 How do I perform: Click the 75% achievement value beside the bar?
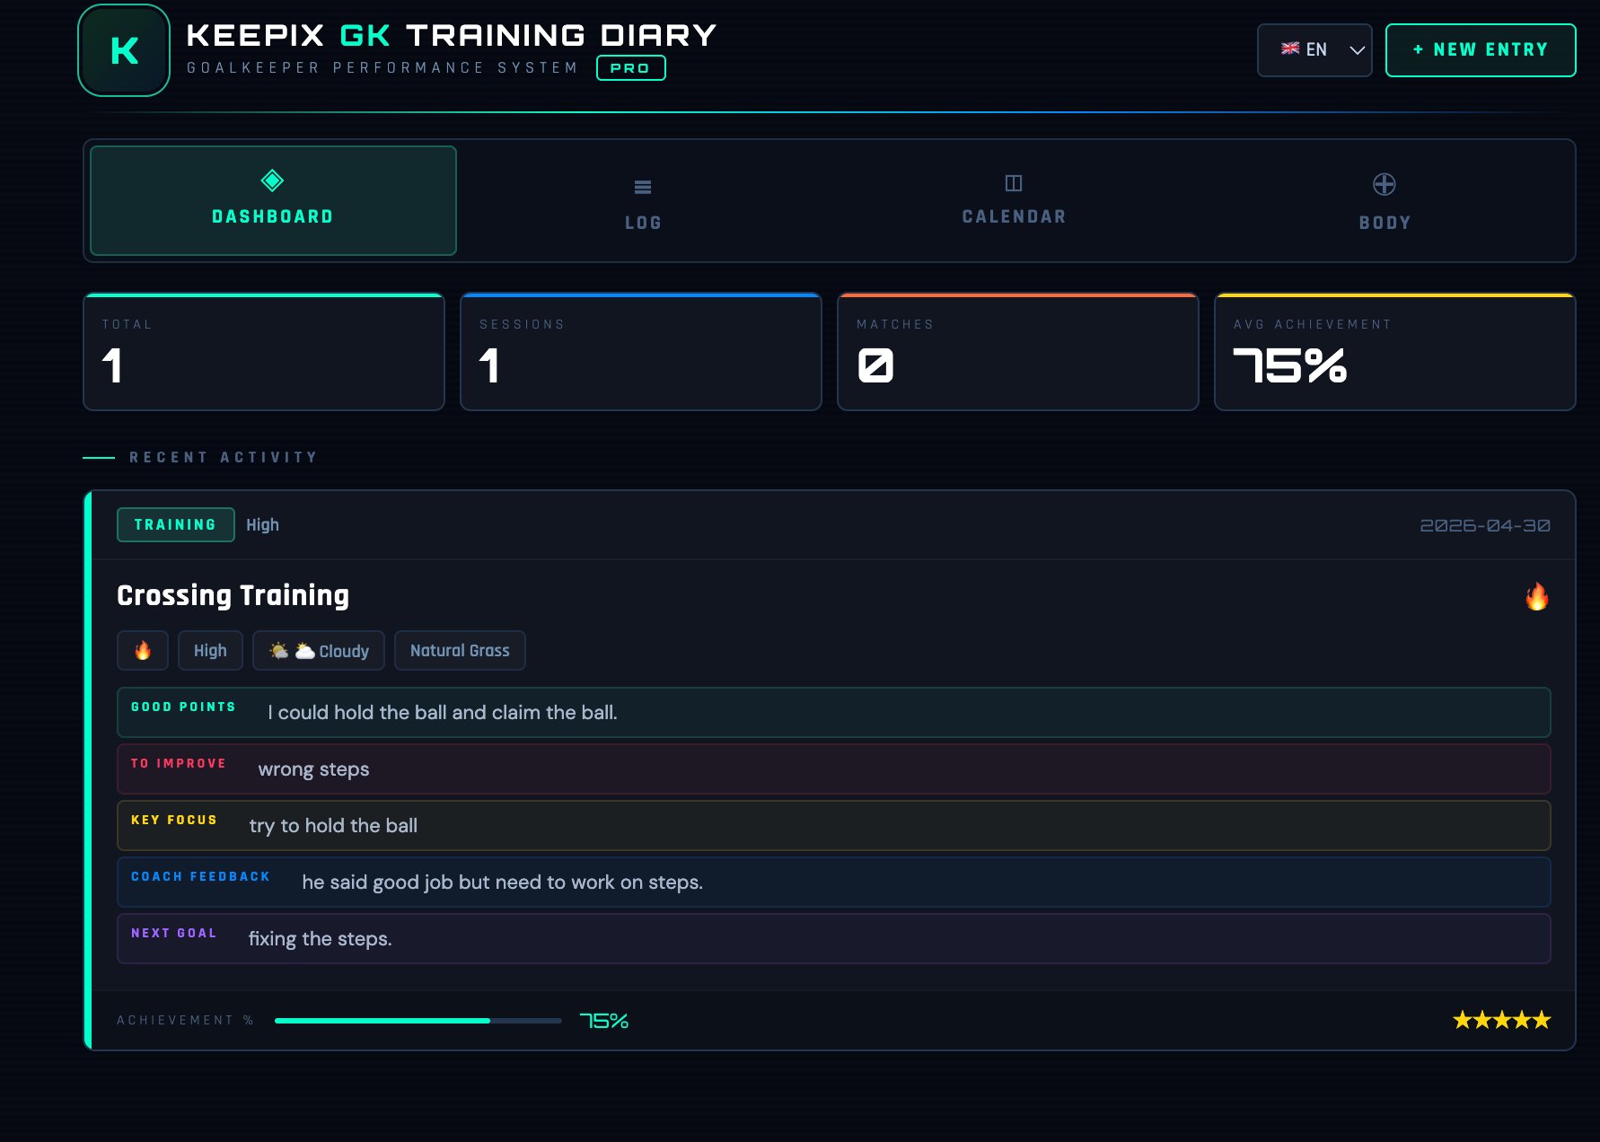coord(604,1021)
